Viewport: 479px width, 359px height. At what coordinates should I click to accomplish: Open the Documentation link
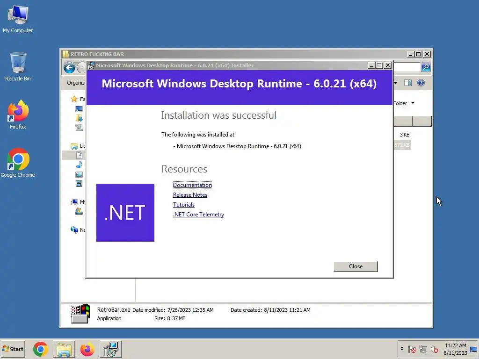(192, 185)
